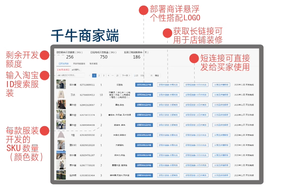Select the product ID text 627566004012

tap(87, 95)
